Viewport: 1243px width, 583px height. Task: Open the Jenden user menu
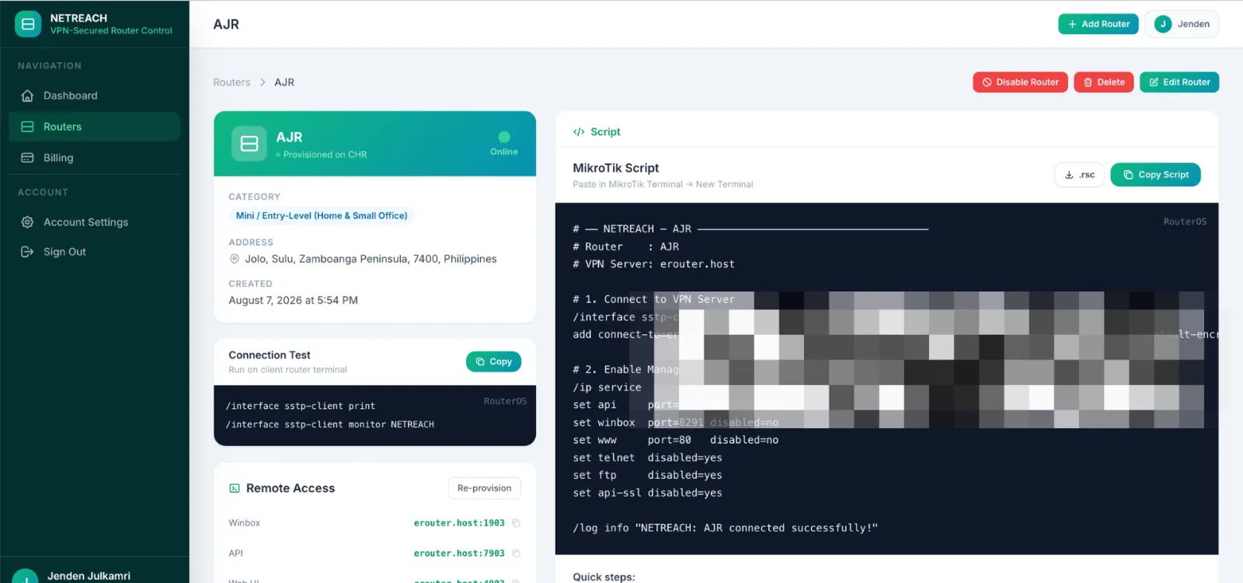[1182, 24]
